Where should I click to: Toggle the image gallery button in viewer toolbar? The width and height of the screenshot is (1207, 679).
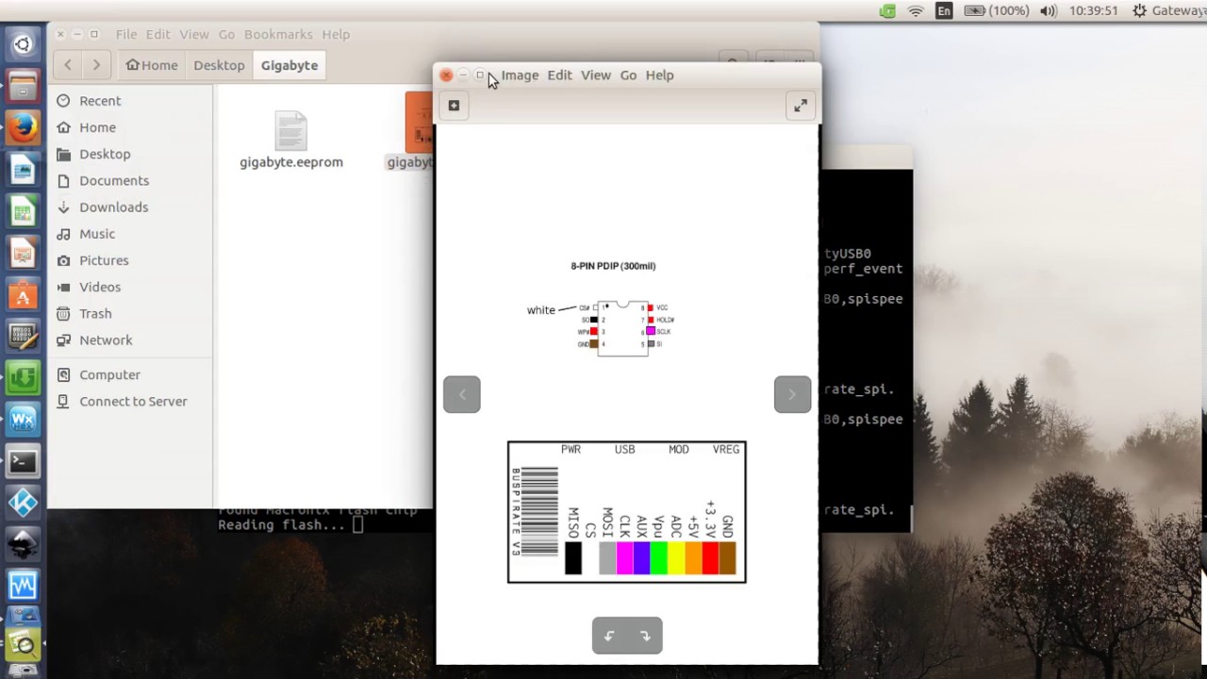pyautogui.click(x=454, y=106)
